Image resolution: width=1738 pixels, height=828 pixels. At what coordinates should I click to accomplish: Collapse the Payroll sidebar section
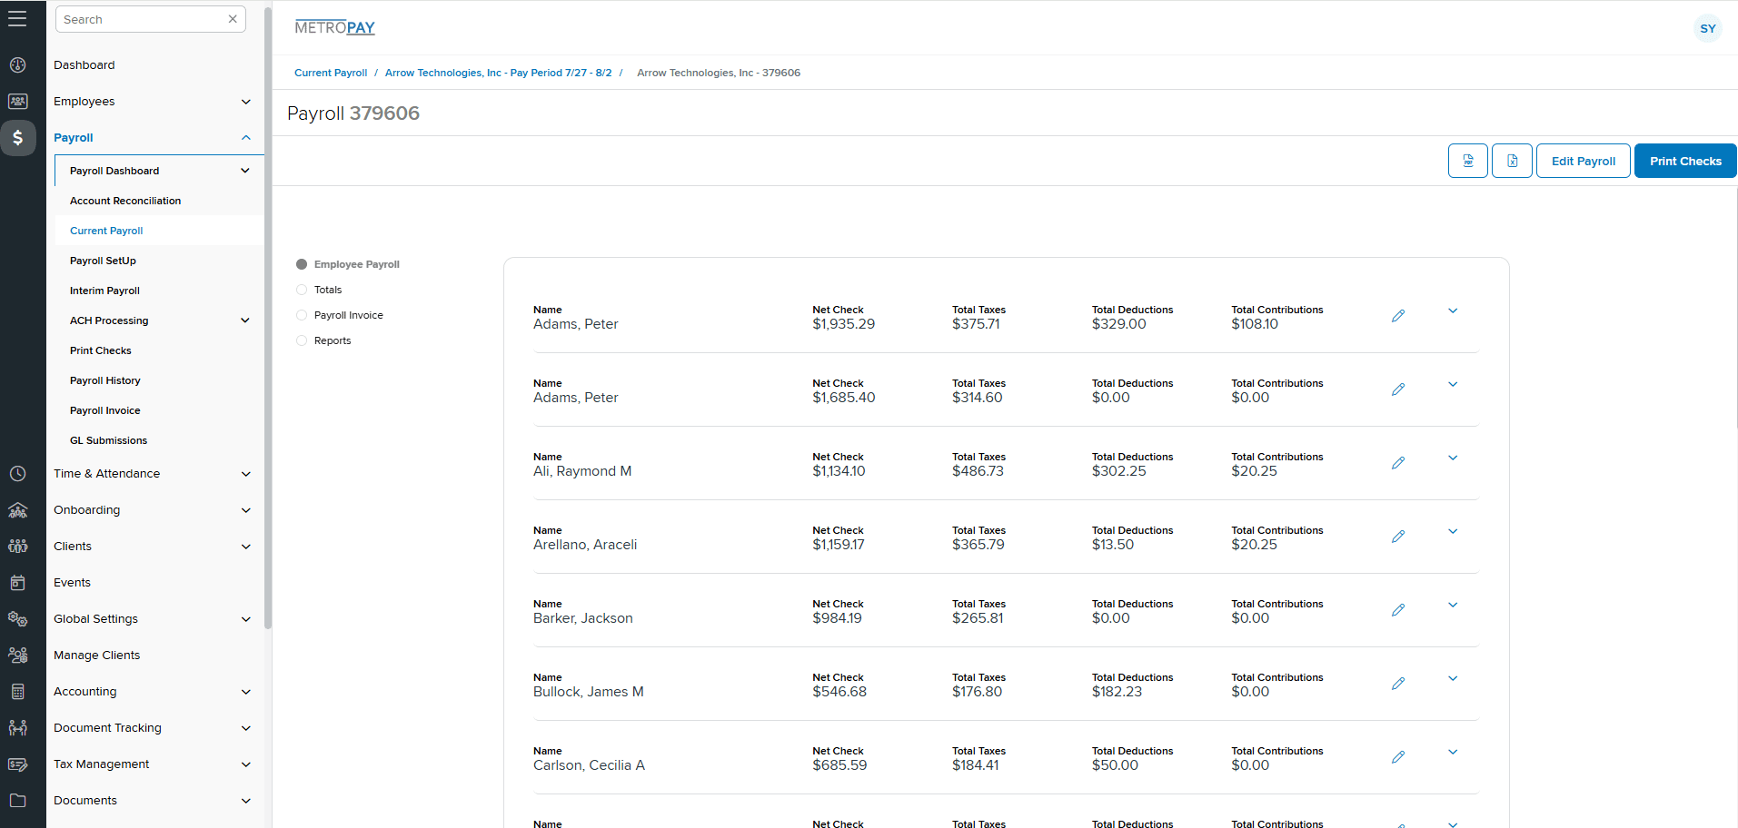pos(245,138)
